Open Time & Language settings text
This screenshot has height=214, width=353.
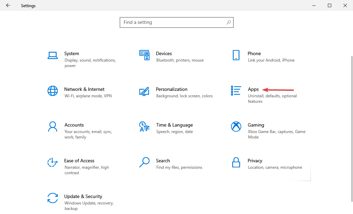pos(174,125)
